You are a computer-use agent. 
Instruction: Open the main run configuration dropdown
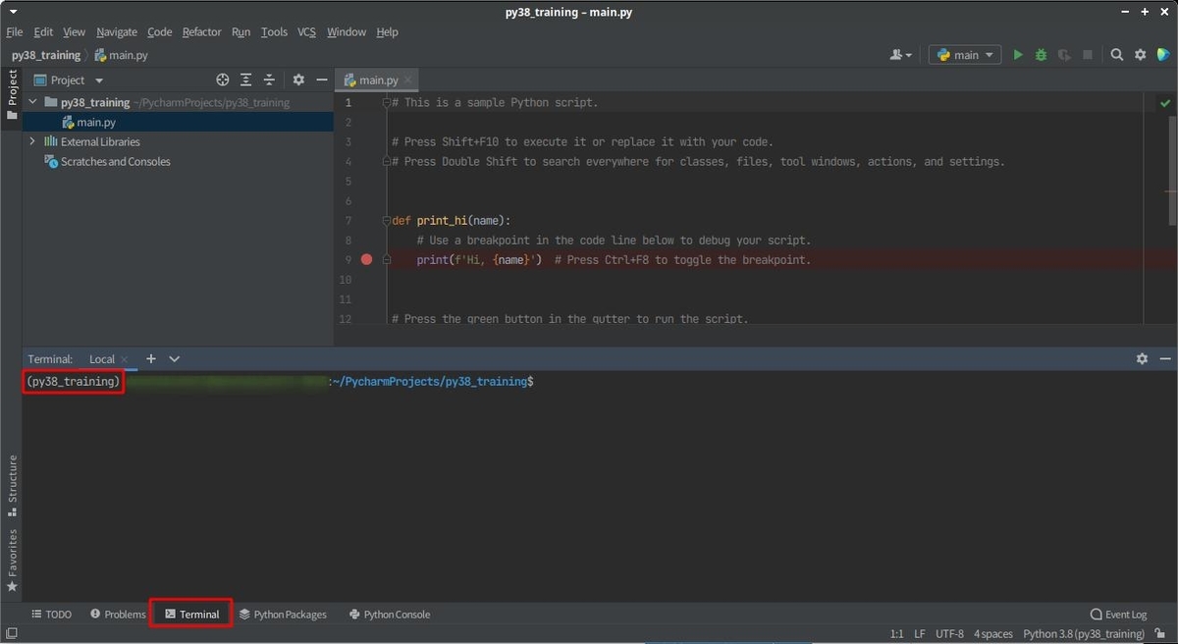tap(965, 55)
